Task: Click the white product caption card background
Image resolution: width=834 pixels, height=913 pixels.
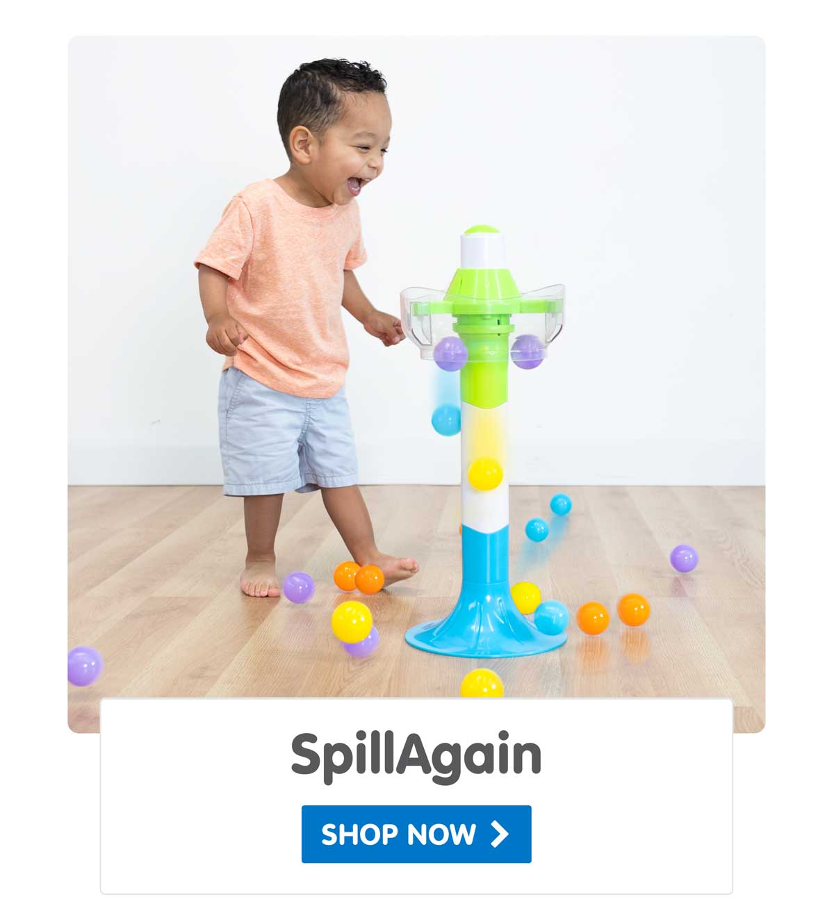Action: tap(416, 796)
